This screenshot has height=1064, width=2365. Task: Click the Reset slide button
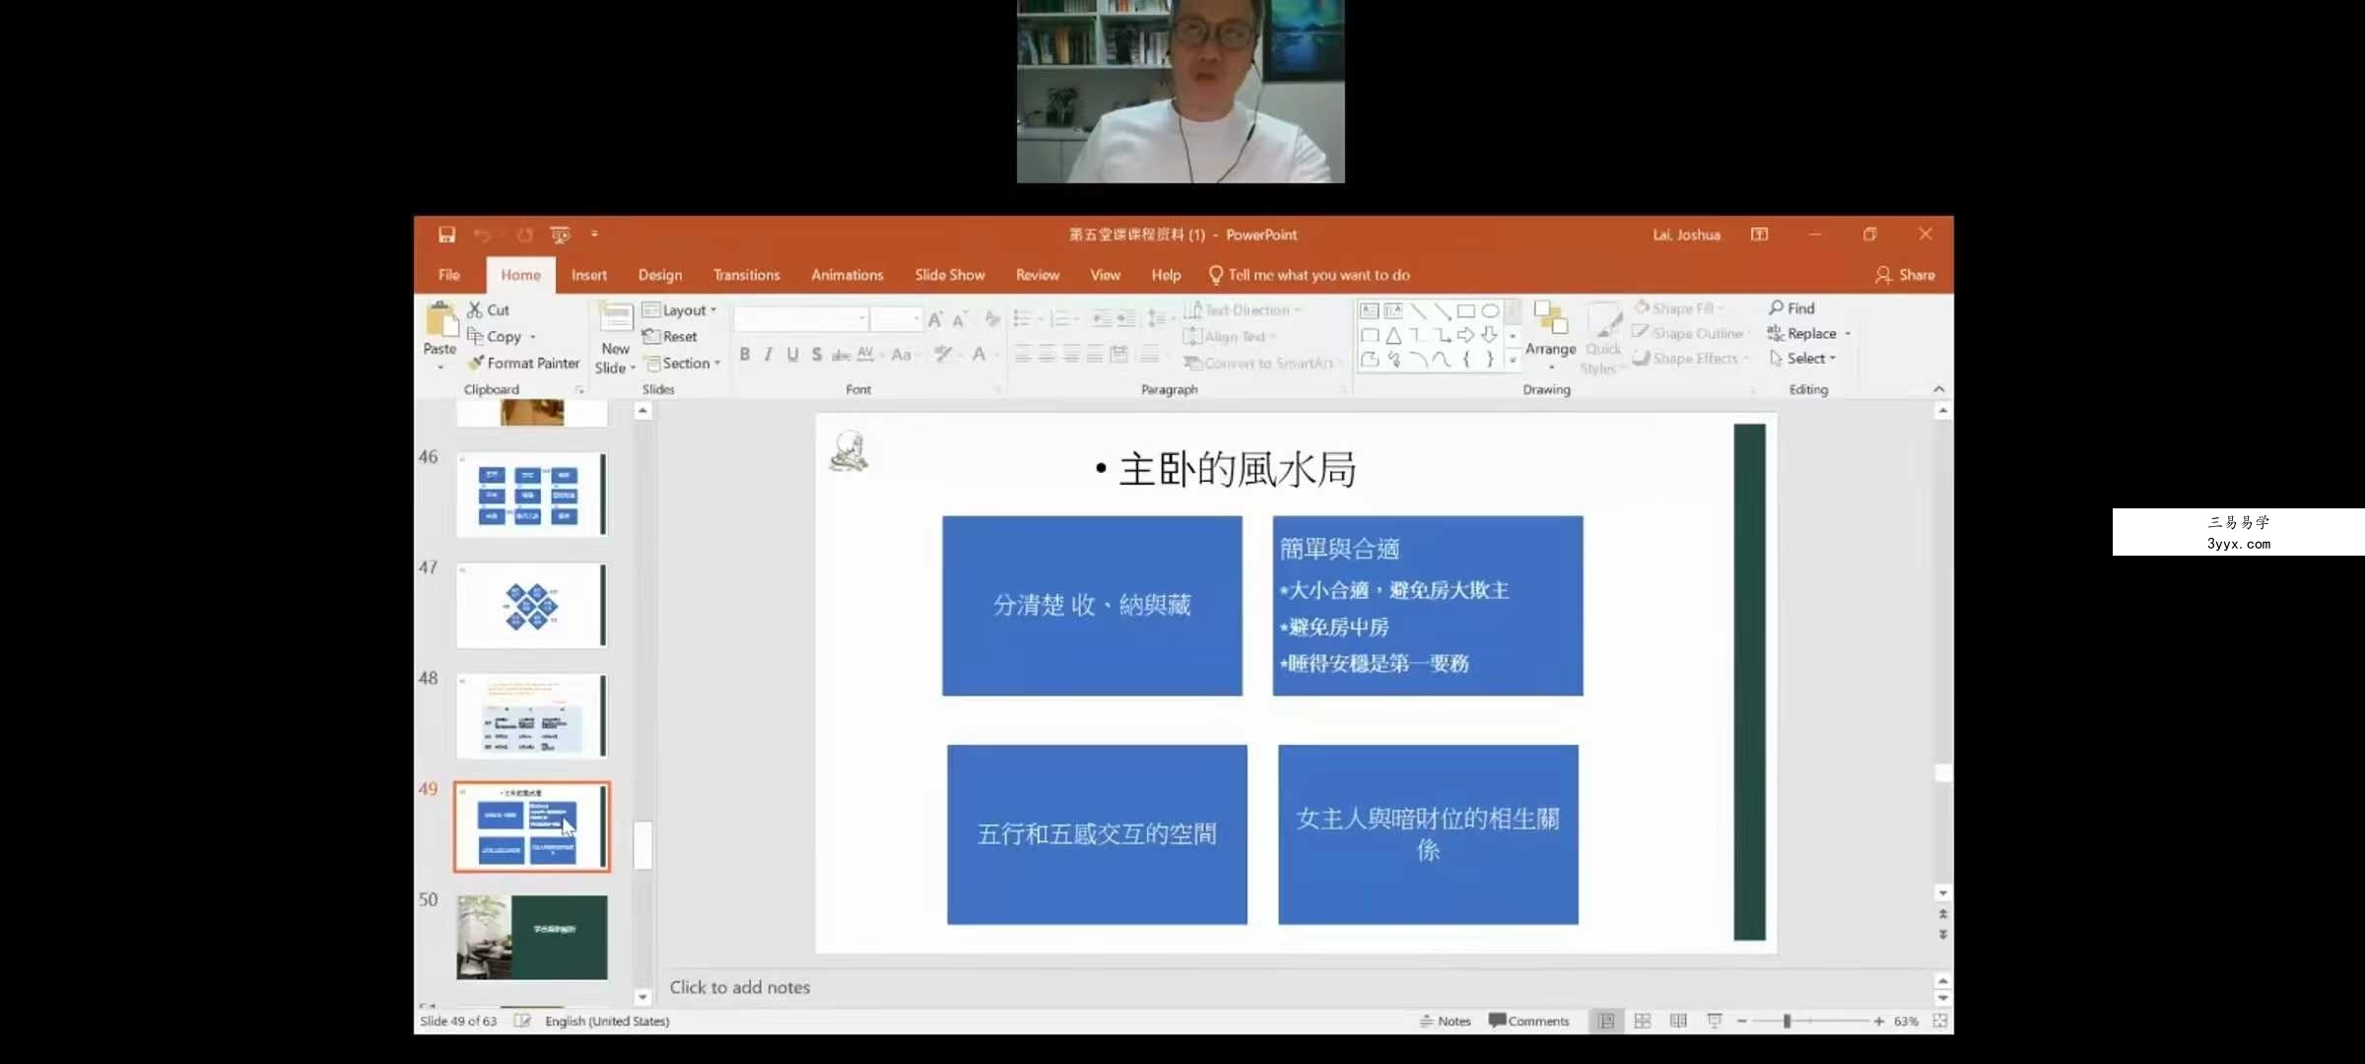click(x=670, y=336)
